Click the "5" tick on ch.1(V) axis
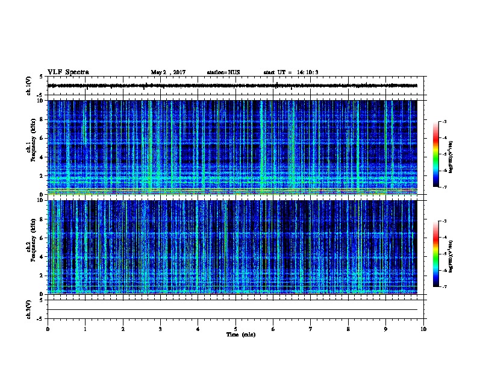The height and width of the screenshot is (369, 477). click(42, 77)
